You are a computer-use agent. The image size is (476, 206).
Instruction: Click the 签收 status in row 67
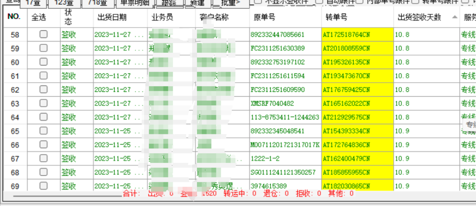click(68, 159)
